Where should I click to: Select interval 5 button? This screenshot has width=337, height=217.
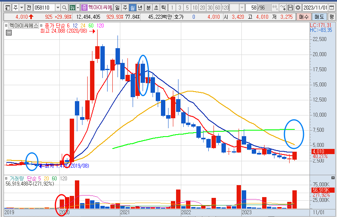(x=187, y=8)
